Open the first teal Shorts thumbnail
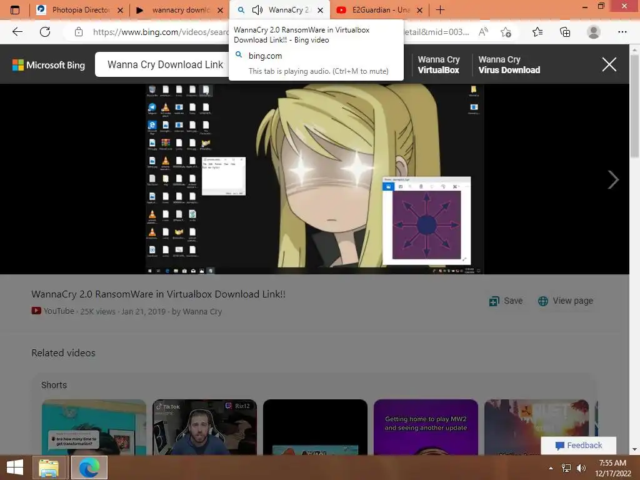 coord(94,427)
